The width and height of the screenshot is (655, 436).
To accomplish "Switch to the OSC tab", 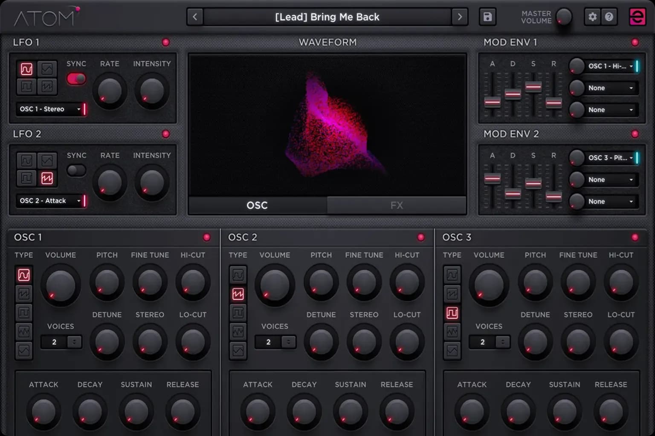I will [257, 205].
